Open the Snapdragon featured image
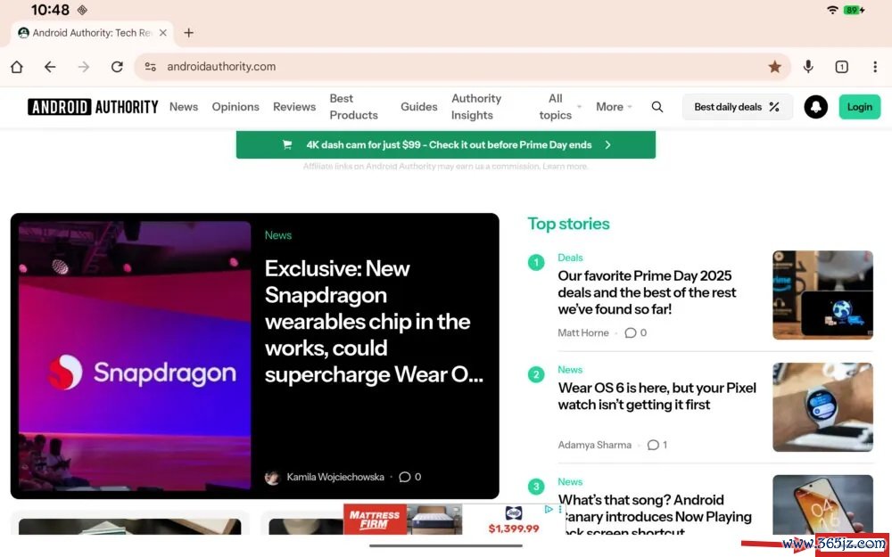This screenshot has width=892, height=557. pyautogui.click(x=135, y=356)
